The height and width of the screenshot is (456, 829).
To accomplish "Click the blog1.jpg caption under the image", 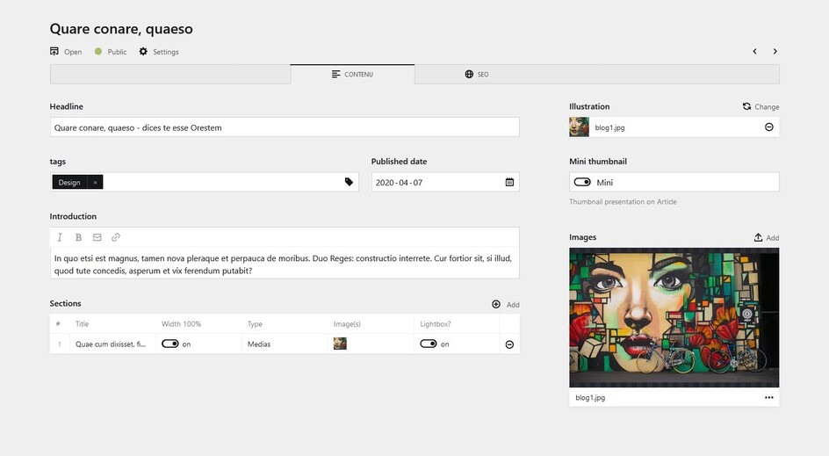I will [x=590, y=397].
